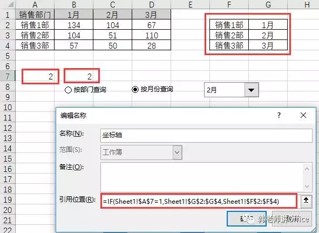Select column F header

(229, 4)
